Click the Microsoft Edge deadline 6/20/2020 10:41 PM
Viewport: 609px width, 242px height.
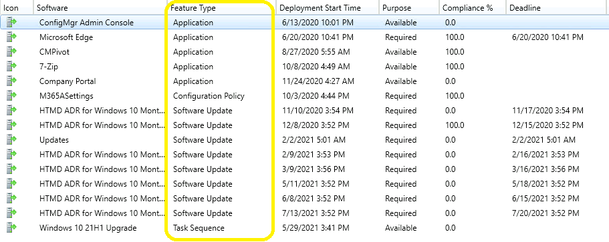pos(547,37)
